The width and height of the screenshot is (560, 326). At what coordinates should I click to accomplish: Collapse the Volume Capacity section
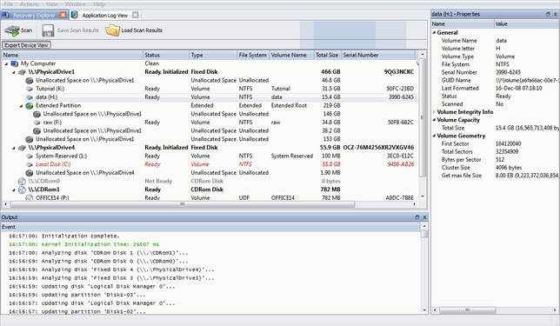[435, 120]
